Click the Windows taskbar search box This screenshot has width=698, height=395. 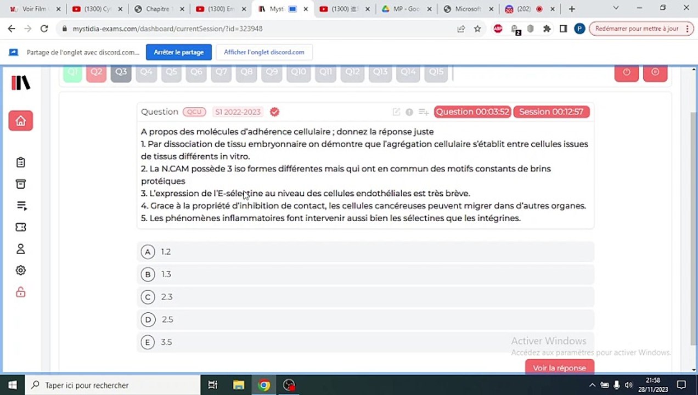112,385
